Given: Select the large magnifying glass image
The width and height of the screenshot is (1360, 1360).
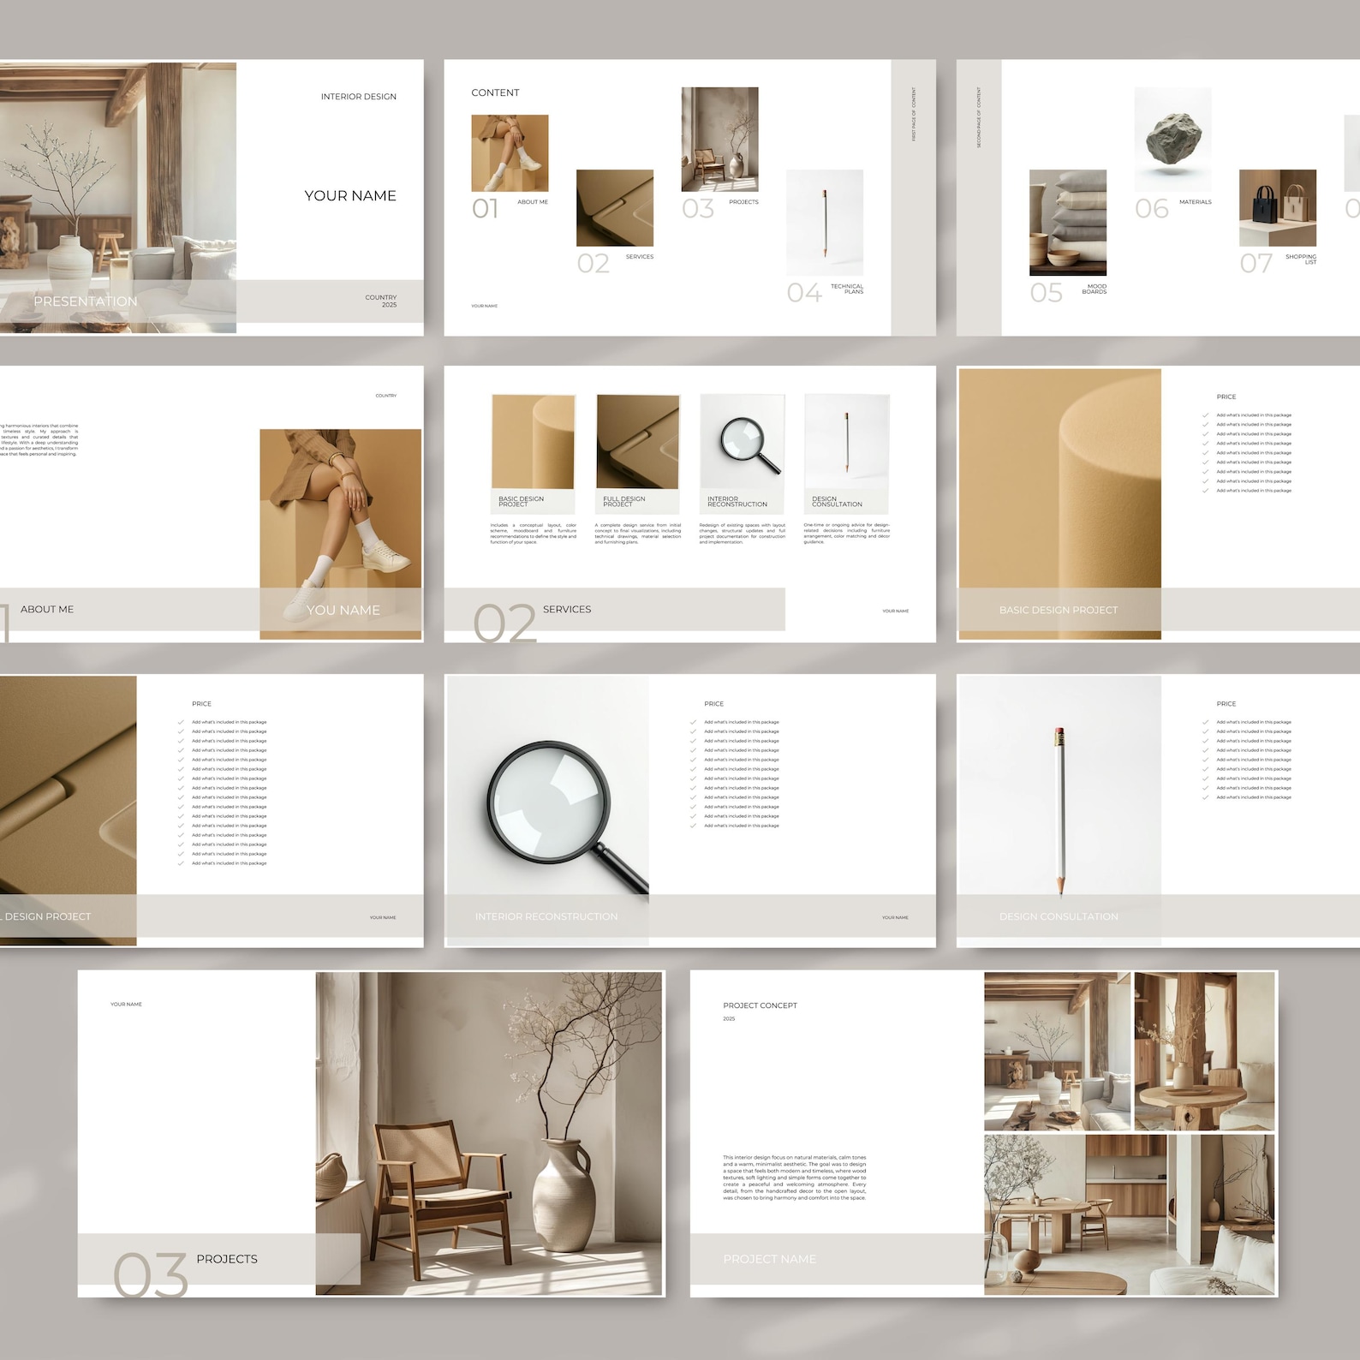Looking at the screenshot, I should (x=548, y=810).
